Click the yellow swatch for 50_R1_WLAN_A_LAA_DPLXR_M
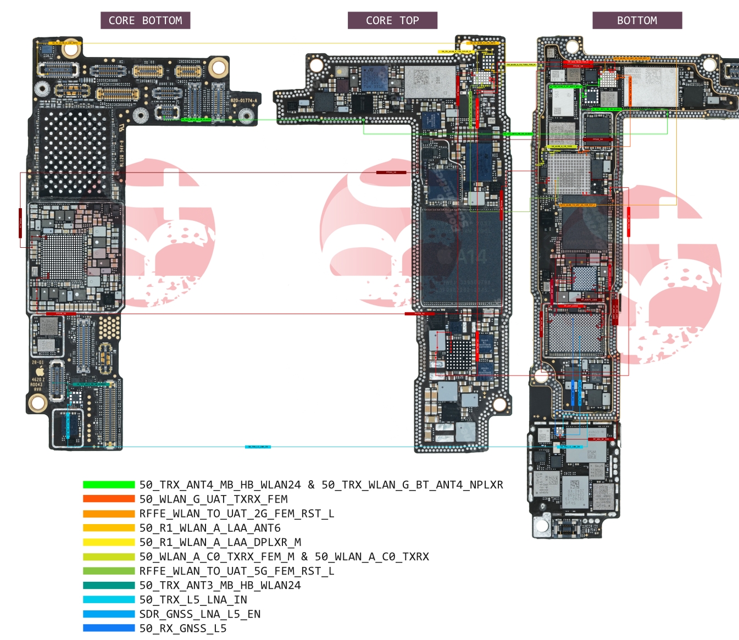Viewport: 739px width, 640px height. point(109,542)
